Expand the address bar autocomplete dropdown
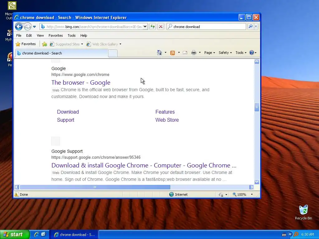The image size is (319, 239). point(145,27)
